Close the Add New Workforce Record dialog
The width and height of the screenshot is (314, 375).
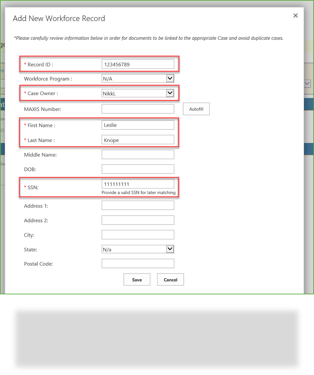pos(295,15)
